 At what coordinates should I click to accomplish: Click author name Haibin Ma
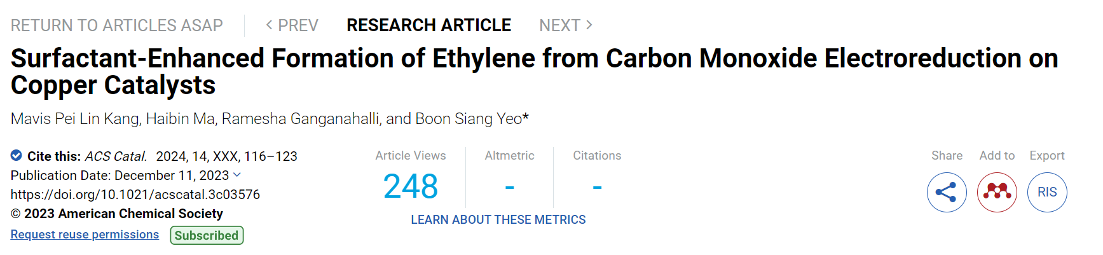coord(181,119)
